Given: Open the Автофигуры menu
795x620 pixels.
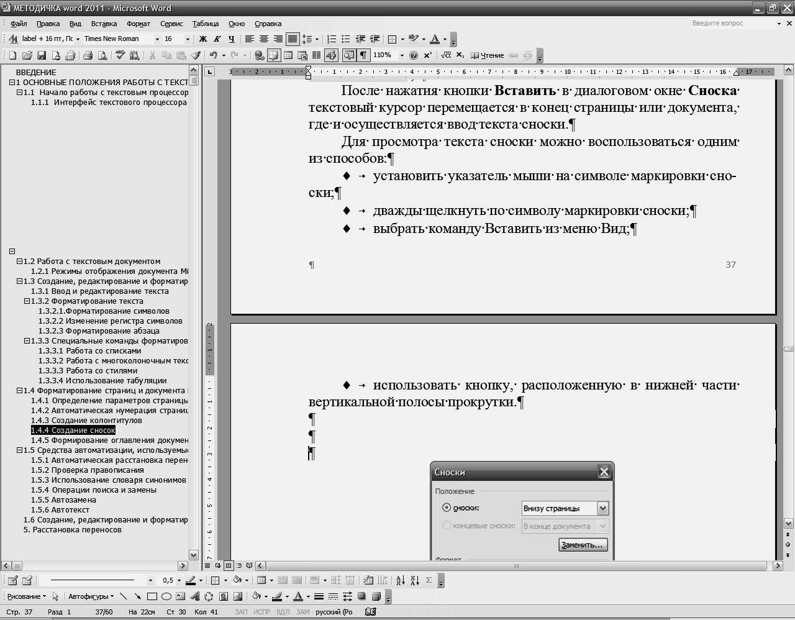Looking at the screenshot, I should coord(91,596).
